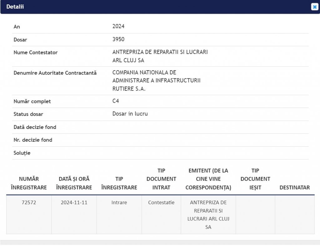
Task: Click the 'Dosar' field label
Action: [20, 40]
